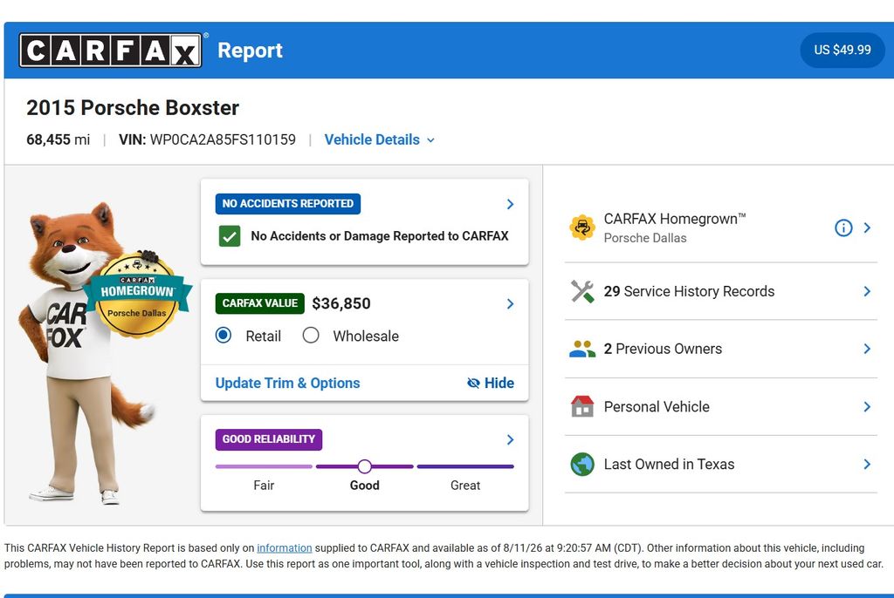The height and width of the screenshot is (598, 894).
Task: Click Last Owned in Texas text
Action: pyautogui.click(x=669, y=464)
